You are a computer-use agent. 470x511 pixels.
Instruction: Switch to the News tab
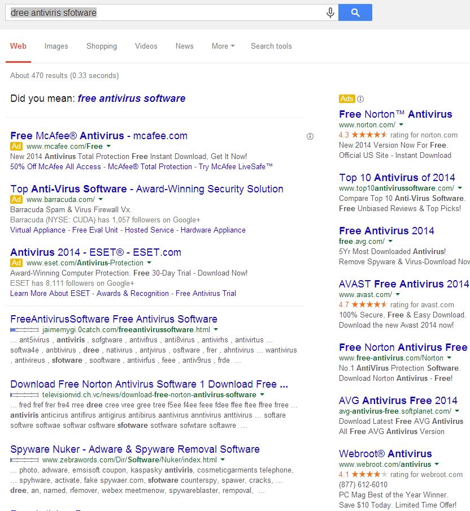point(184,46)
